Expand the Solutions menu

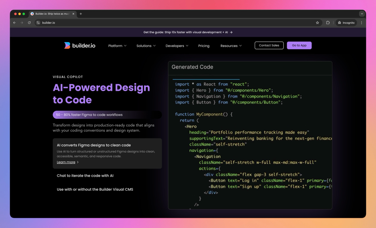click(146, 46)
